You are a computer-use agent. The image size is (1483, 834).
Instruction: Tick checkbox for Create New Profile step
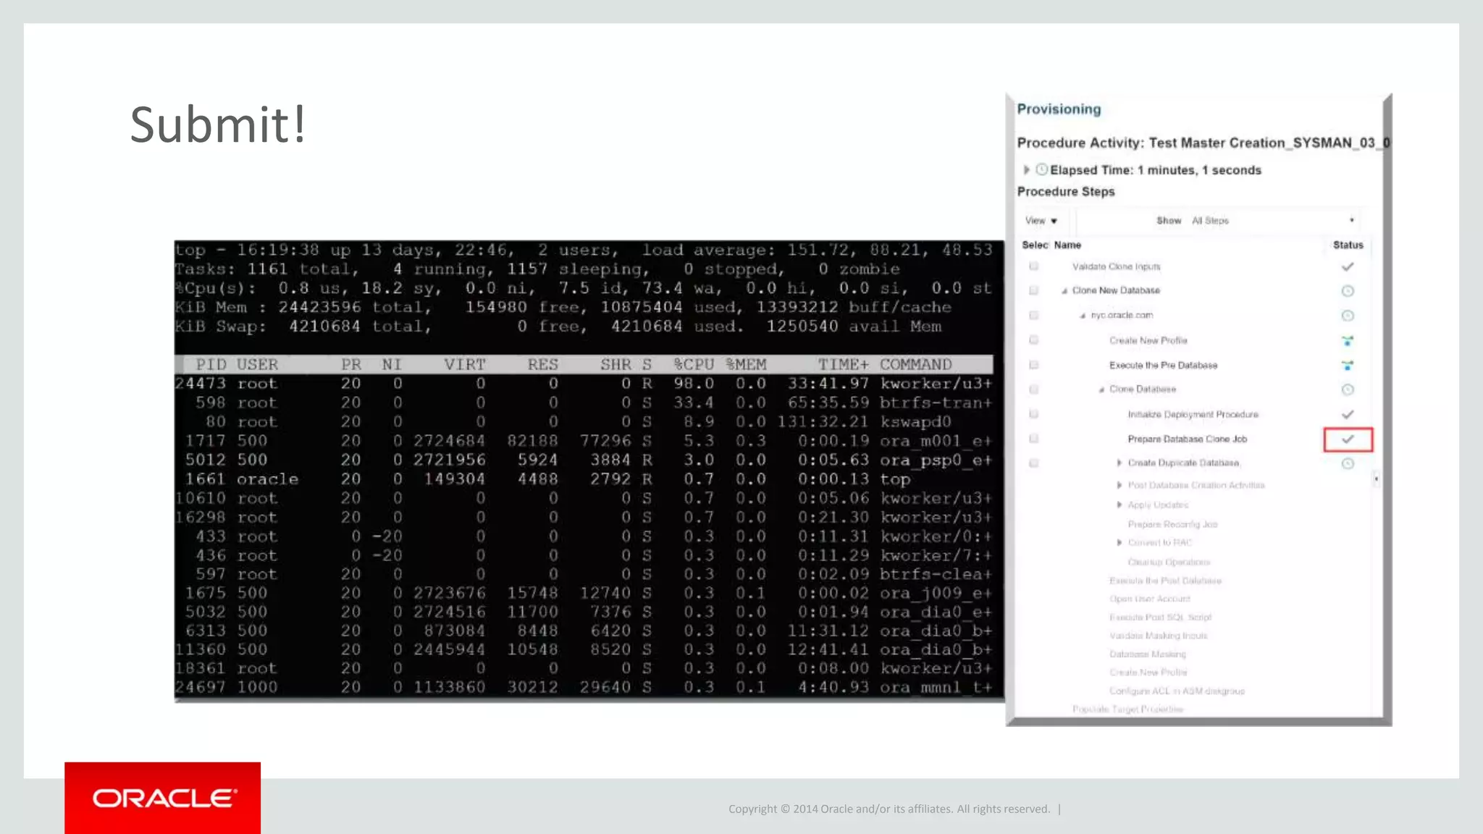pos(1033,340)
